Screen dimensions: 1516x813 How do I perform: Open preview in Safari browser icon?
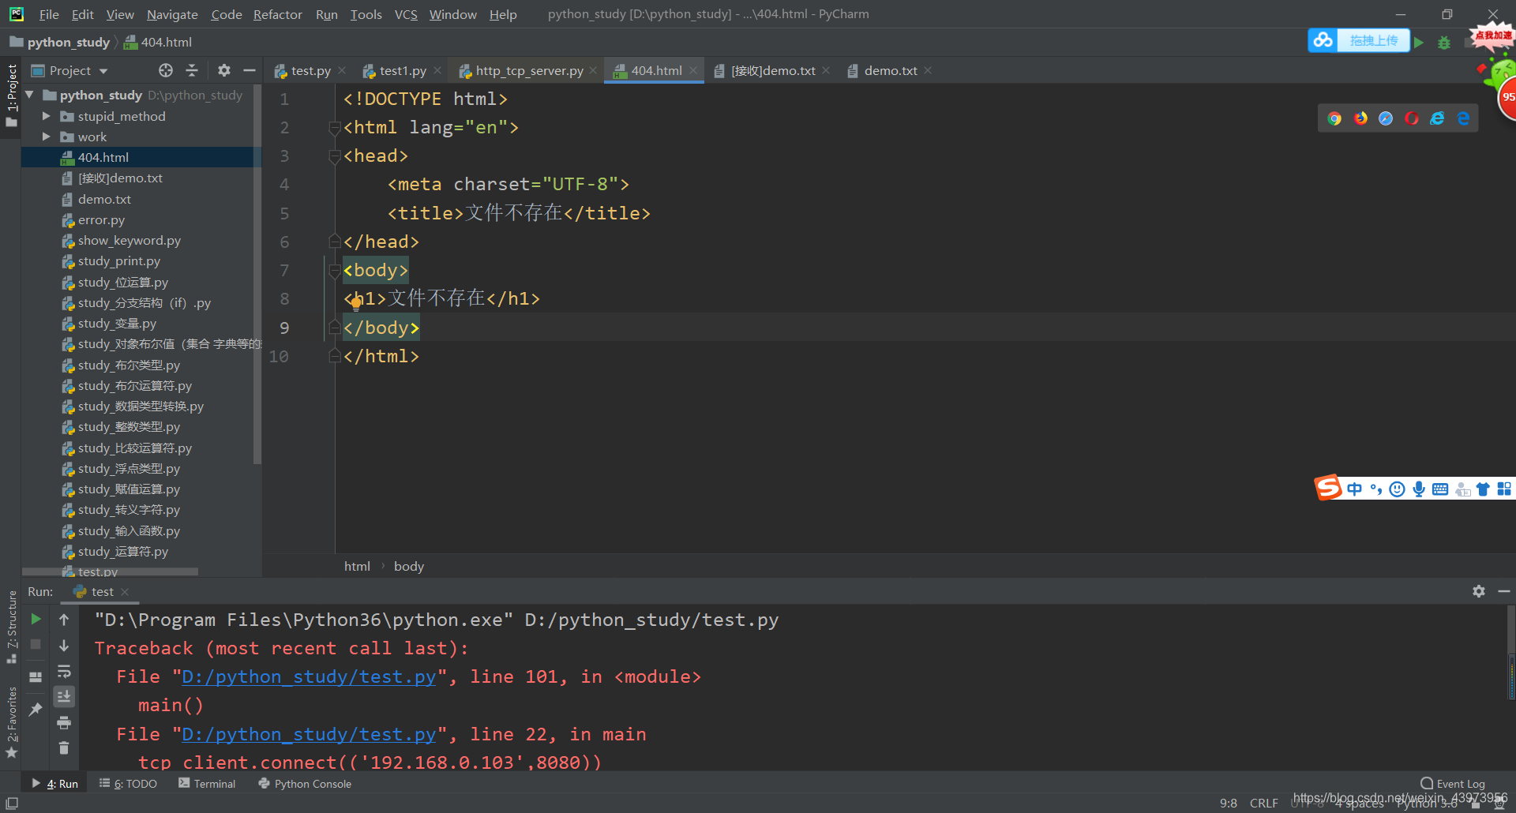click(x=1386, y=118)
